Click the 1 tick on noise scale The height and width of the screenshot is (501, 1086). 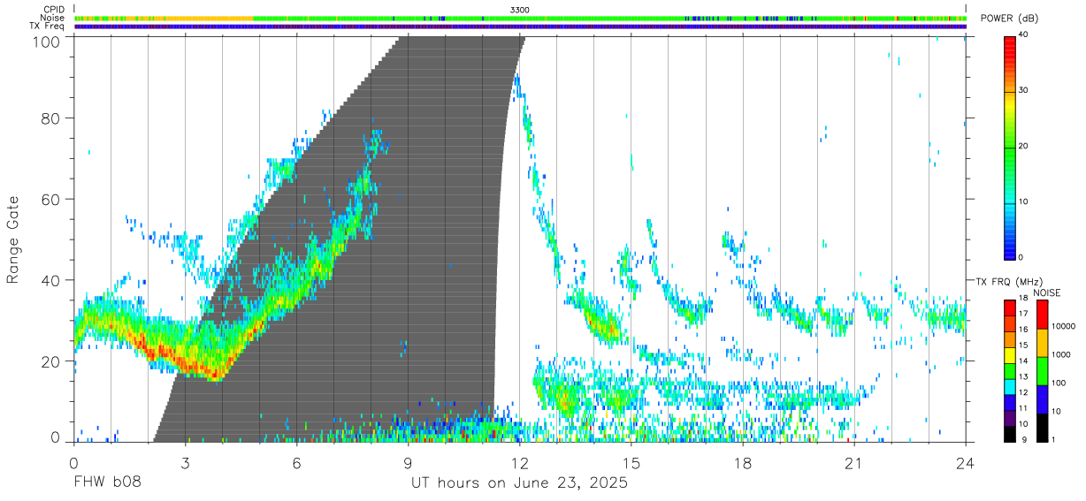1054,439
